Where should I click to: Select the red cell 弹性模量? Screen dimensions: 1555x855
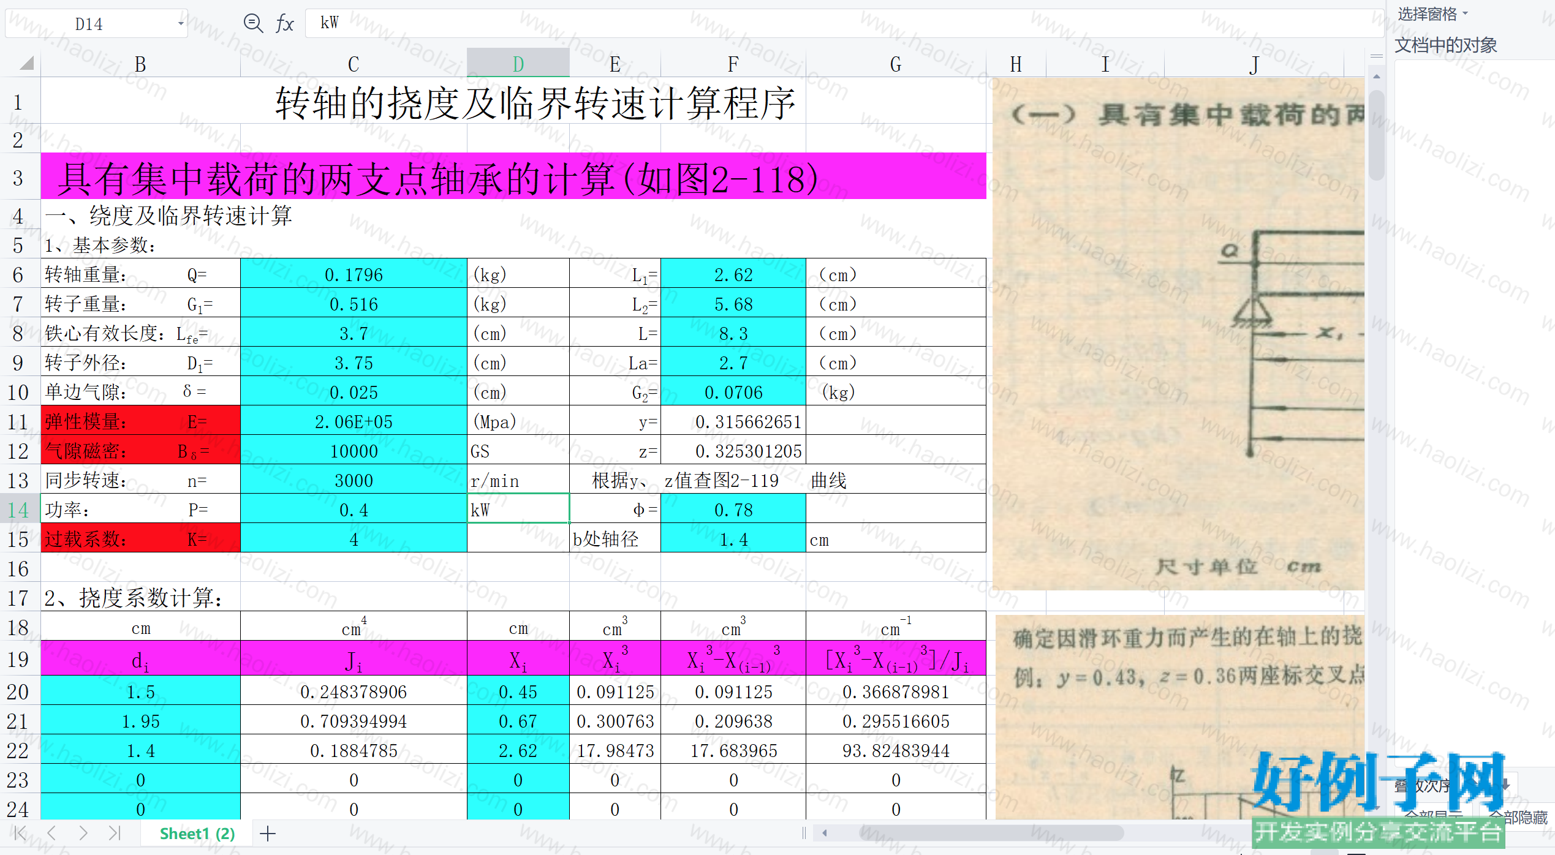tap(140, 421)
